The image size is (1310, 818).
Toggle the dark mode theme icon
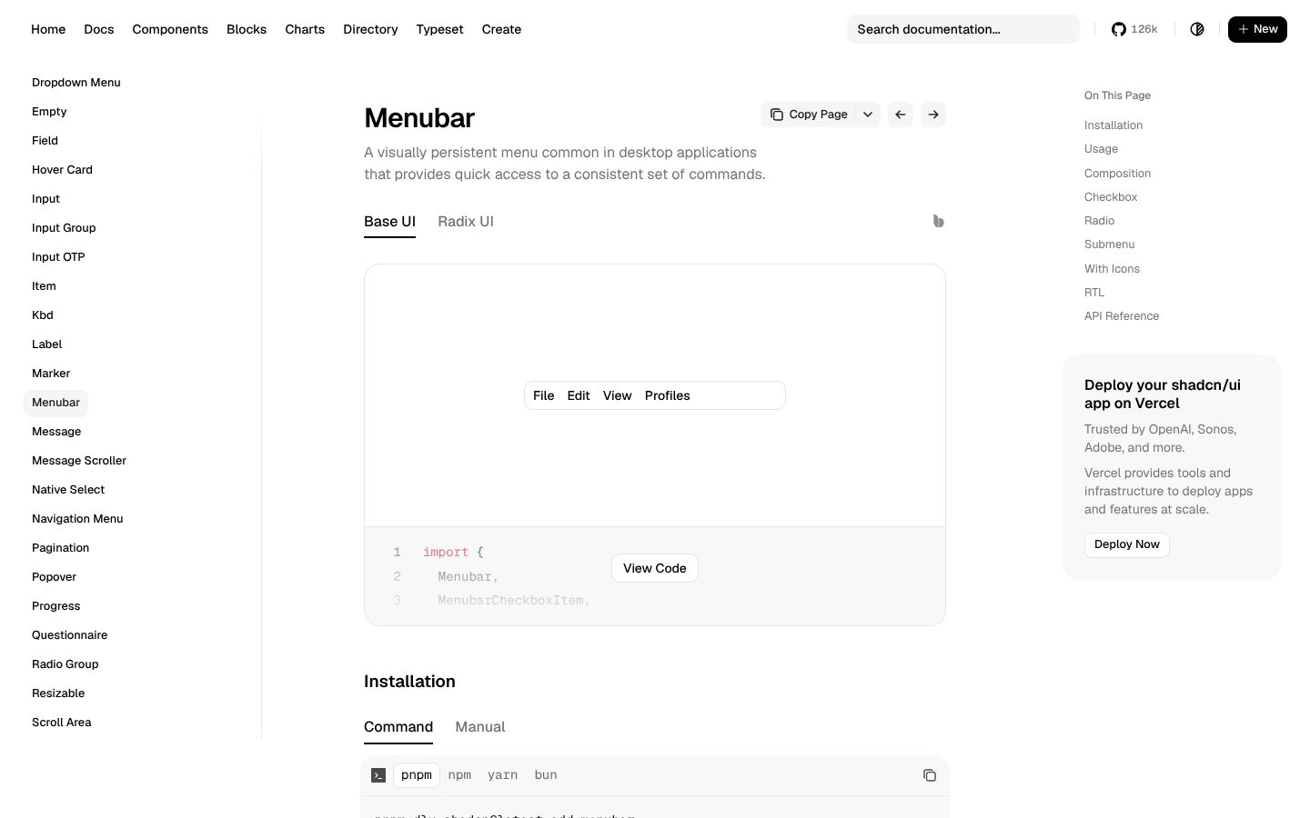(1197, 29)
